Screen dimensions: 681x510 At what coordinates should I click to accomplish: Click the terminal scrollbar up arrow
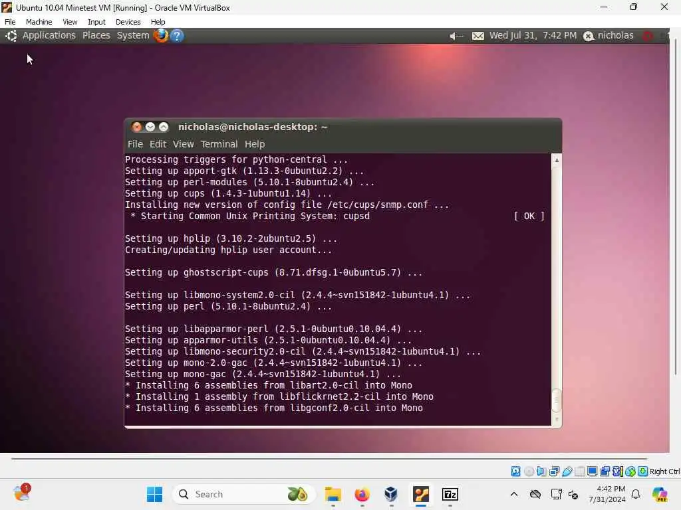pyautogui.click(x=557, y=160)
